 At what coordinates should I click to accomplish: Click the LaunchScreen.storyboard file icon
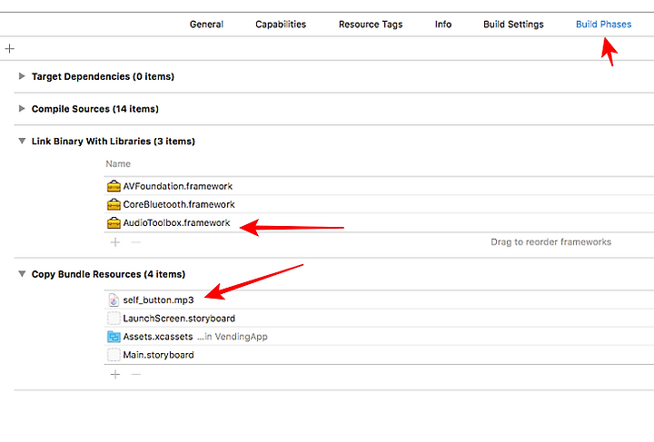point(114,319)
